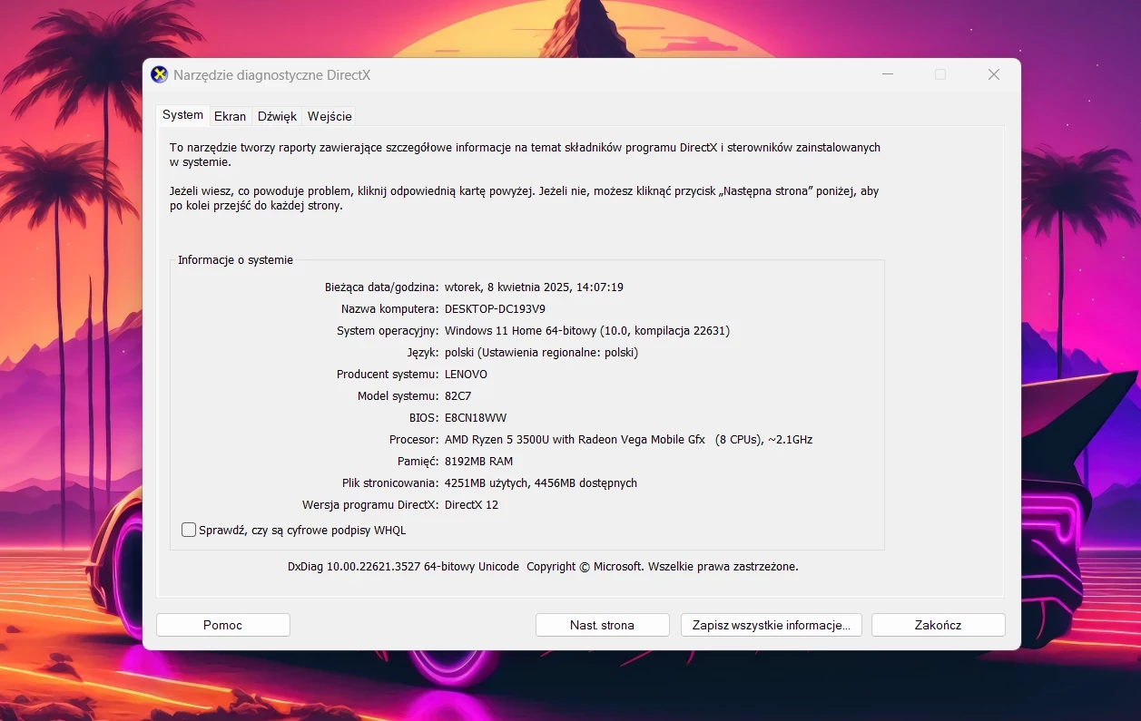The height and width of the screenshot is (721, 1141).
Task: Click the DirectX diagnostic tool title icon
Action: (x=159, y=74)
